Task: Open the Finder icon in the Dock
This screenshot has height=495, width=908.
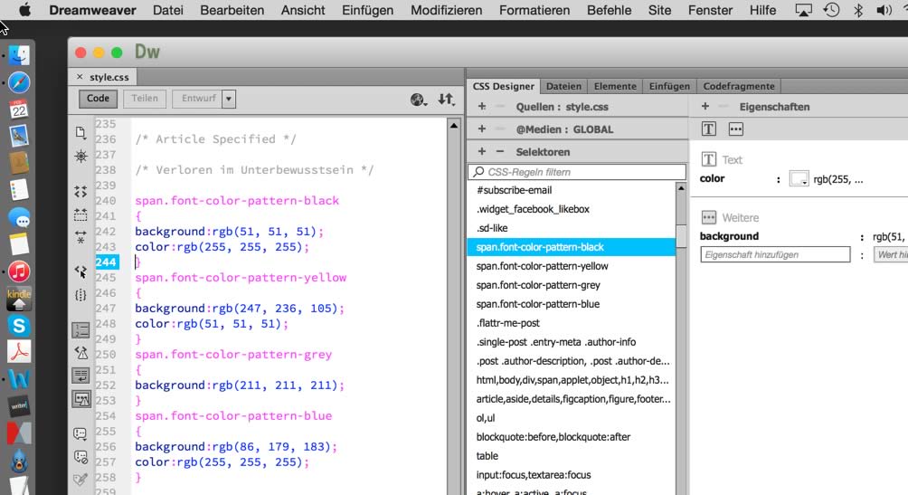Action: tap(19, 55)
